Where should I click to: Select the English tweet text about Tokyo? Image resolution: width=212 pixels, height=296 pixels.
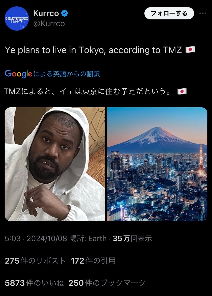93,50
